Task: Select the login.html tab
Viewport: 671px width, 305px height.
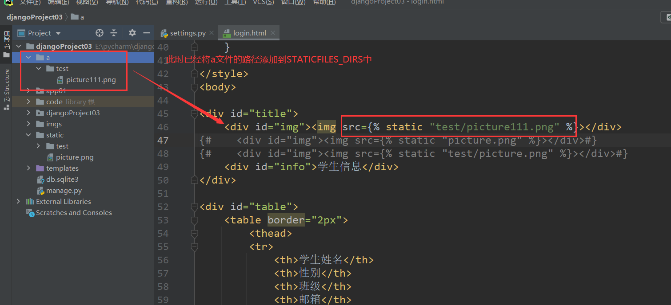Action: (x=250, y=33)
